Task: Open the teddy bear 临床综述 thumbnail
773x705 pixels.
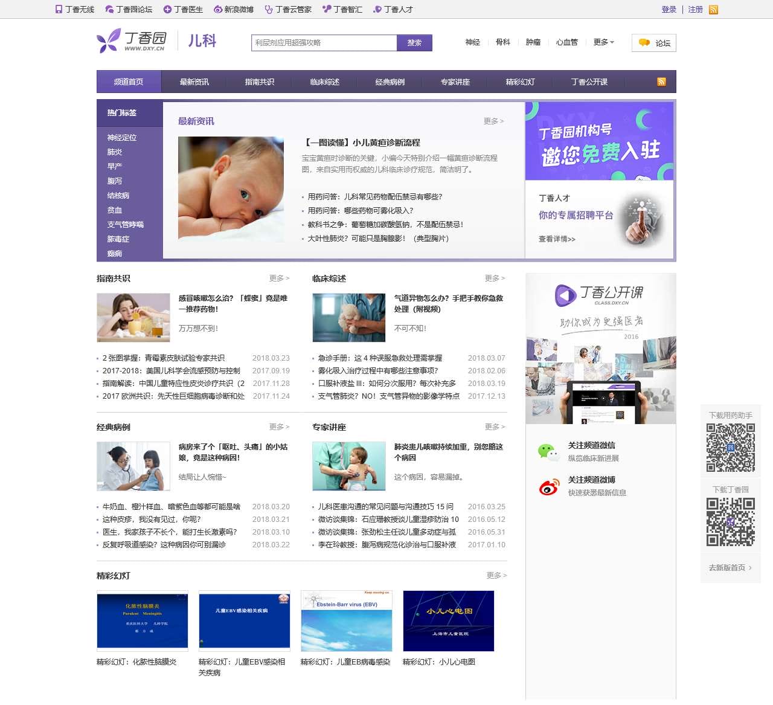Action: tap(349, 318)
